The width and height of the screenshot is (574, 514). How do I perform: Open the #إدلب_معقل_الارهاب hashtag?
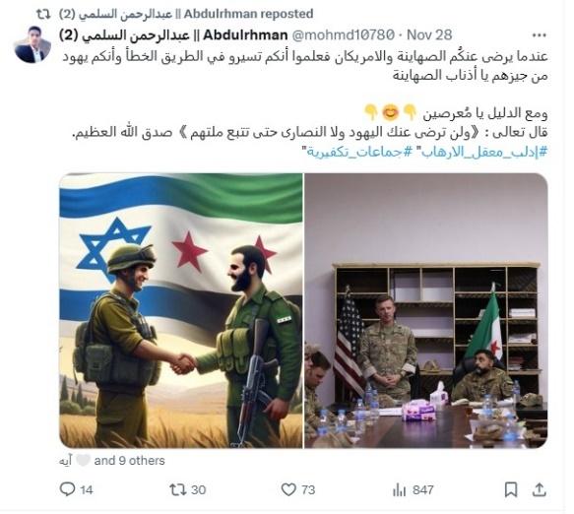point(482,152)
